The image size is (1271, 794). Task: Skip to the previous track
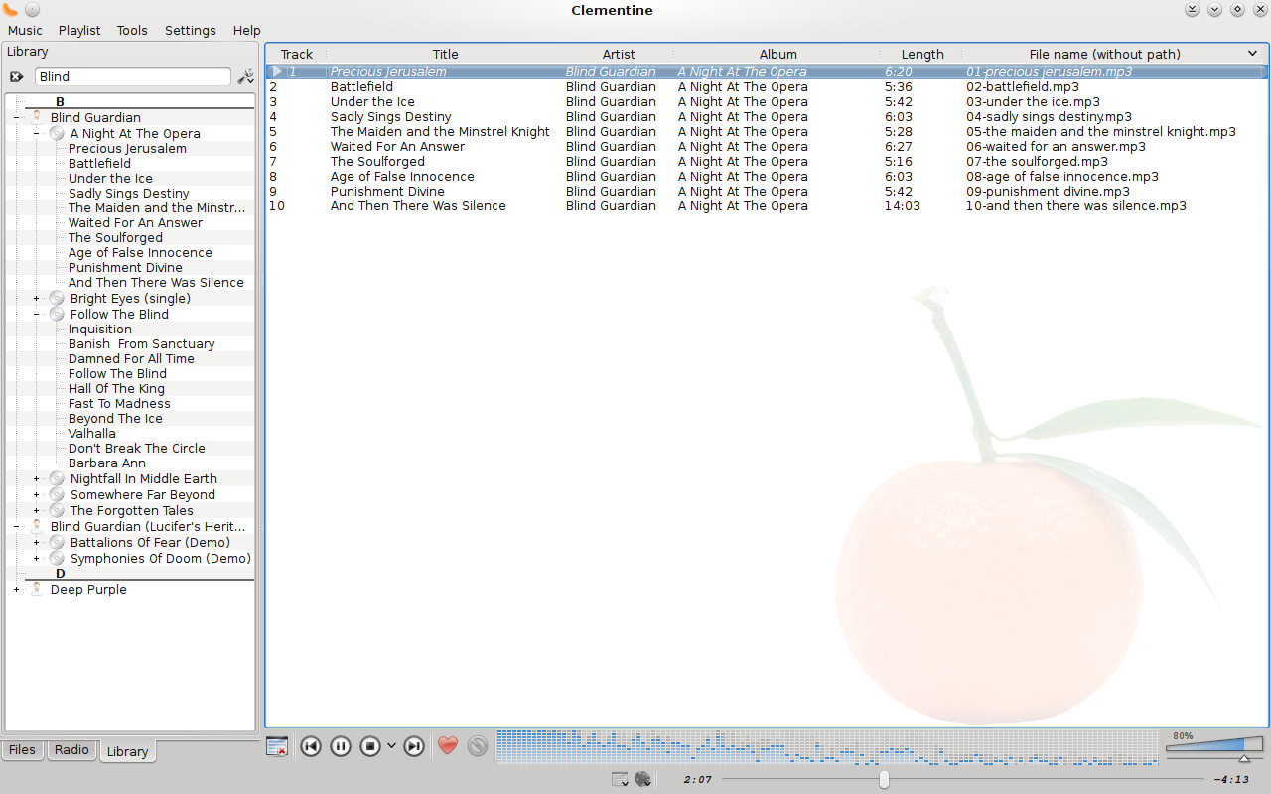[x=311, y=746]
